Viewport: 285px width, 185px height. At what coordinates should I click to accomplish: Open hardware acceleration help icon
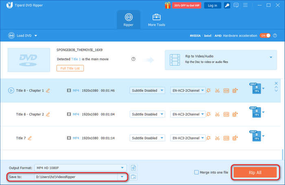[x=275, y=35]
